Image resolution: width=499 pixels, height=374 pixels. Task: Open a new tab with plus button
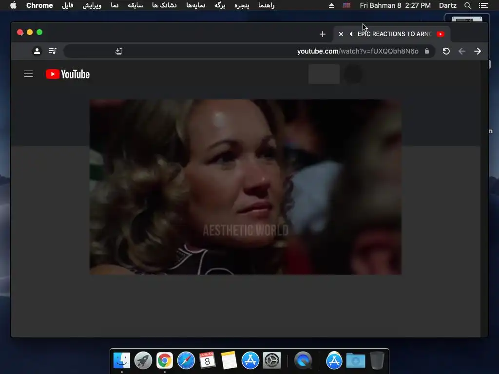coord(323,34)
